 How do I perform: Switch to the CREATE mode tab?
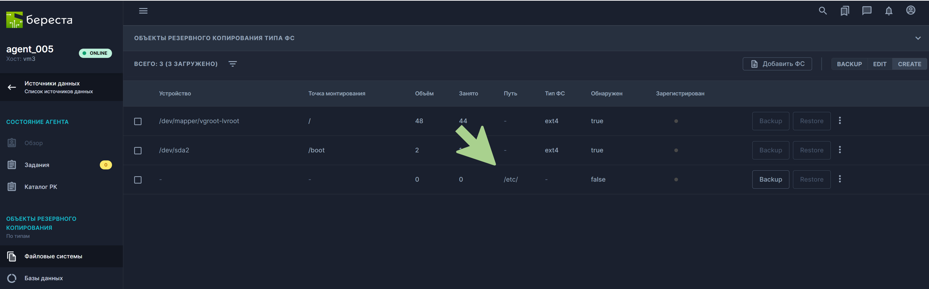909,64
